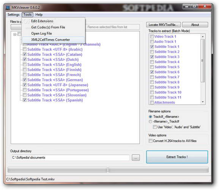Minimize the MKVcleaver window
219x190 pixels.
[x=187, y=6]
